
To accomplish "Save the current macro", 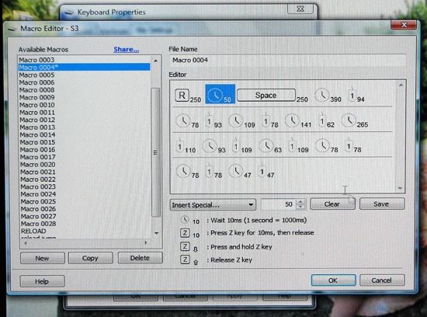I will 382,204.
